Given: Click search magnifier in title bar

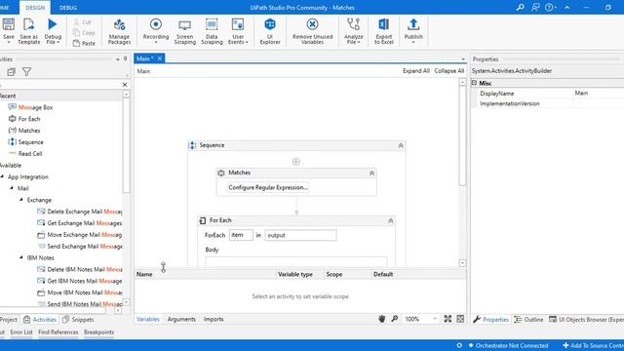Looking at the screenshot, I should point(520,7).
